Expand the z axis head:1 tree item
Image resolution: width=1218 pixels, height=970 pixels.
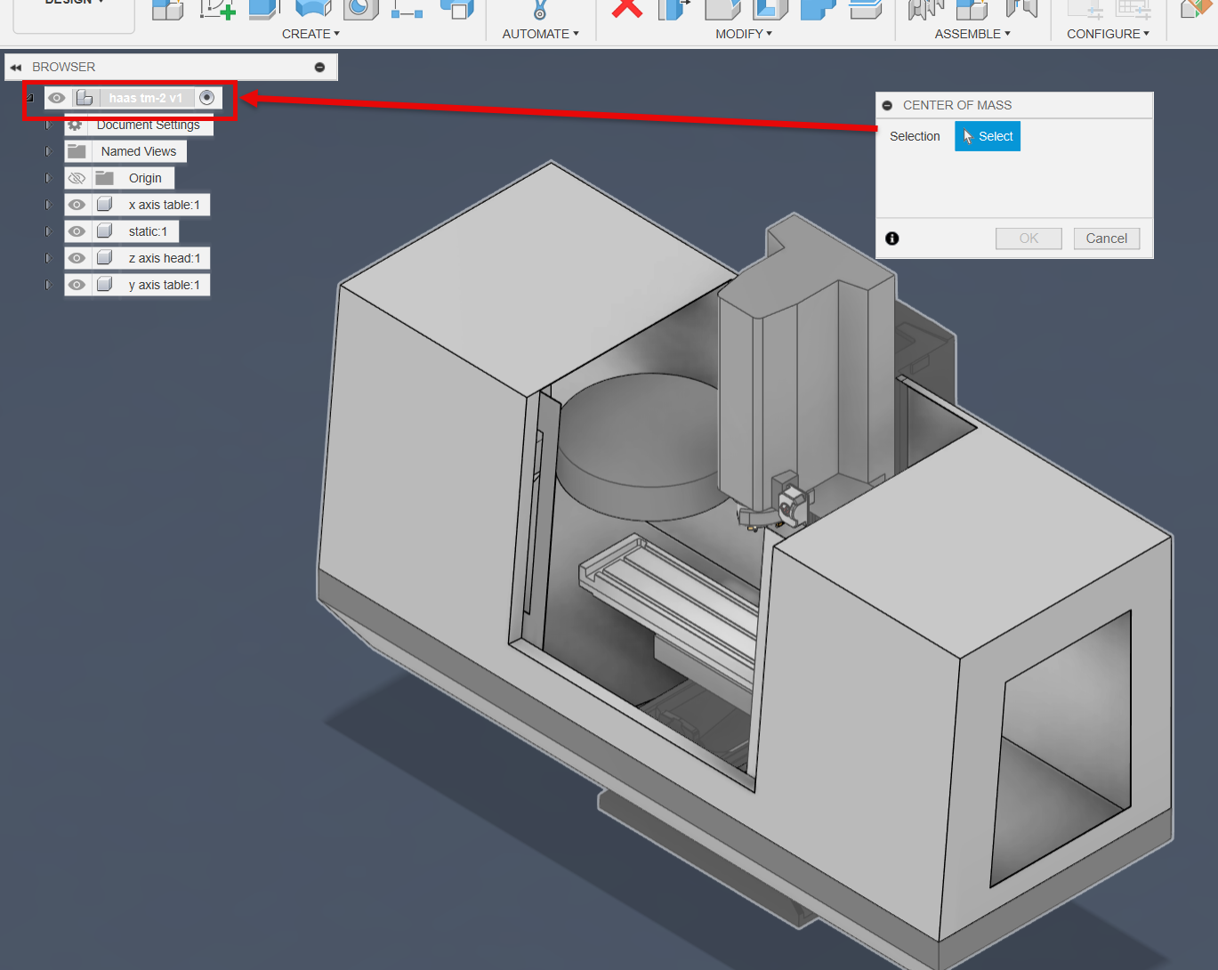pyautogui.click(x=48, y=257)
